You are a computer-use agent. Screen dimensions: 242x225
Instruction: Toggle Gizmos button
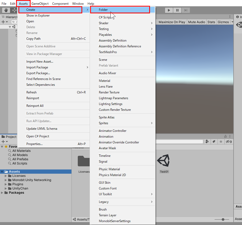223,22
